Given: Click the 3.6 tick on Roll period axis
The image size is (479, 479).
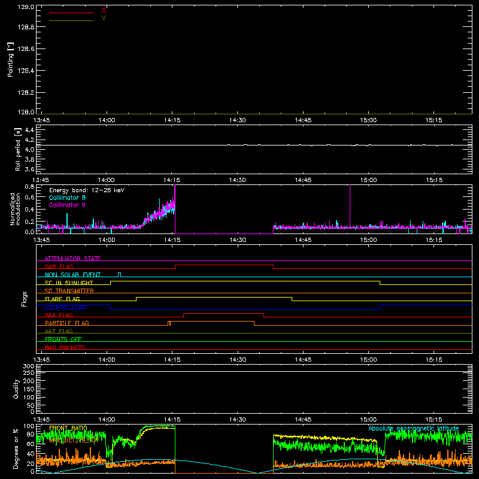Looking at the screenshot, I should click(29, 169).
